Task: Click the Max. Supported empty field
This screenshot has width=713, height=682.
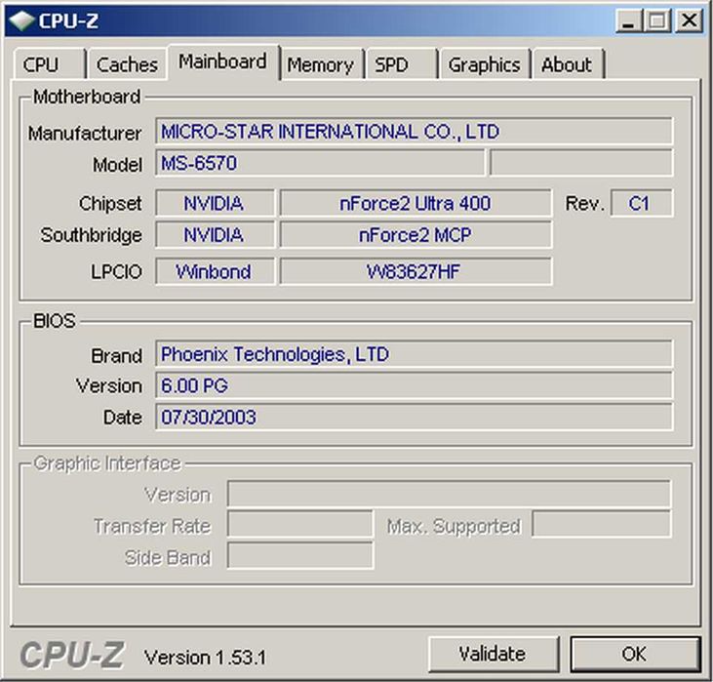Action: click(601, 525)
